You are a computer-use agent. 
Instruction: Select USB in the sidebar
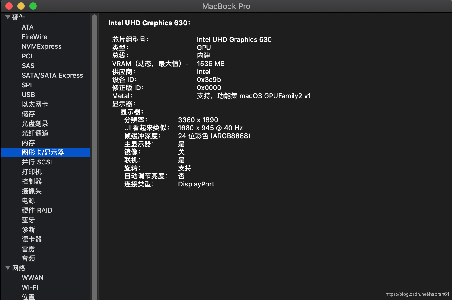coord(28,95)
